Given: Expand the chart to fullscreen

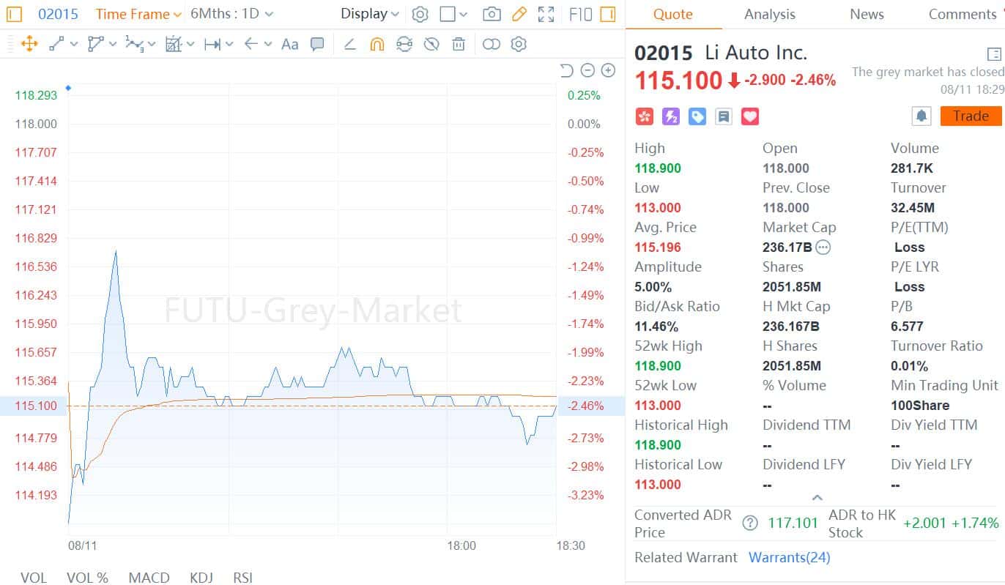Looking at the screenshot, I should click(x=545, y=14).
